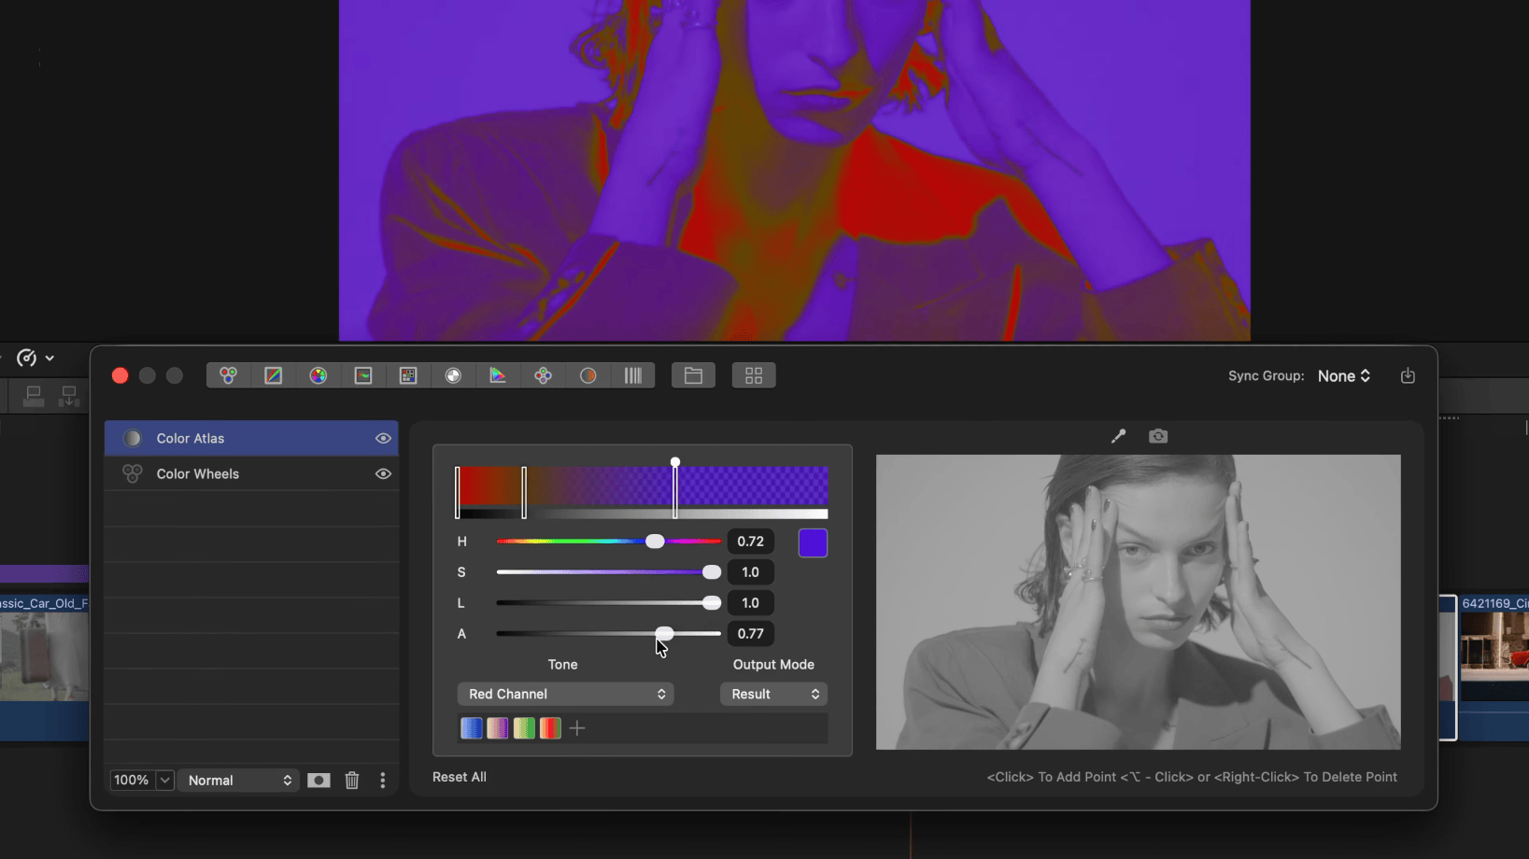Click the camera snapshot refresh icon

click(x=1158, y=436)
